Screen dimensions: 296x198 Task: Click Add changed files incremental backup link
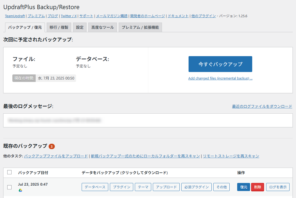coord(220,78)
